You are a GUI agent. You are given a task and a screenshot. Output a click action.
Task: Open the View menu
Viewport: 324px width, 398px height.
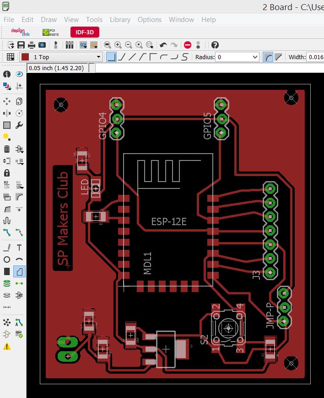pyautogui.click(x=71, y=20)
